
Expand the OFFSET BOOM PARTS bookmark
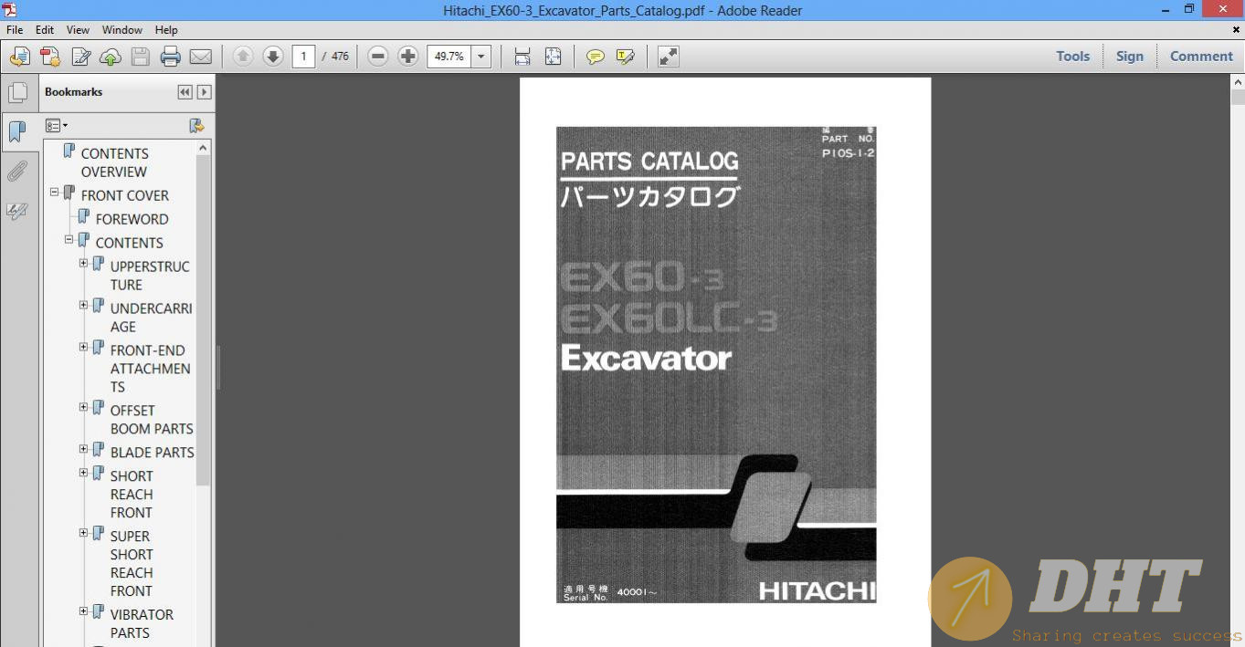[x=83, y=408]
